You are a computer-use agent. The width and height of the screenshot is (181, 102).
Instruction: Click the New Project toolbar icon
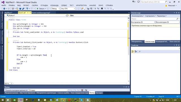[13, 9]
